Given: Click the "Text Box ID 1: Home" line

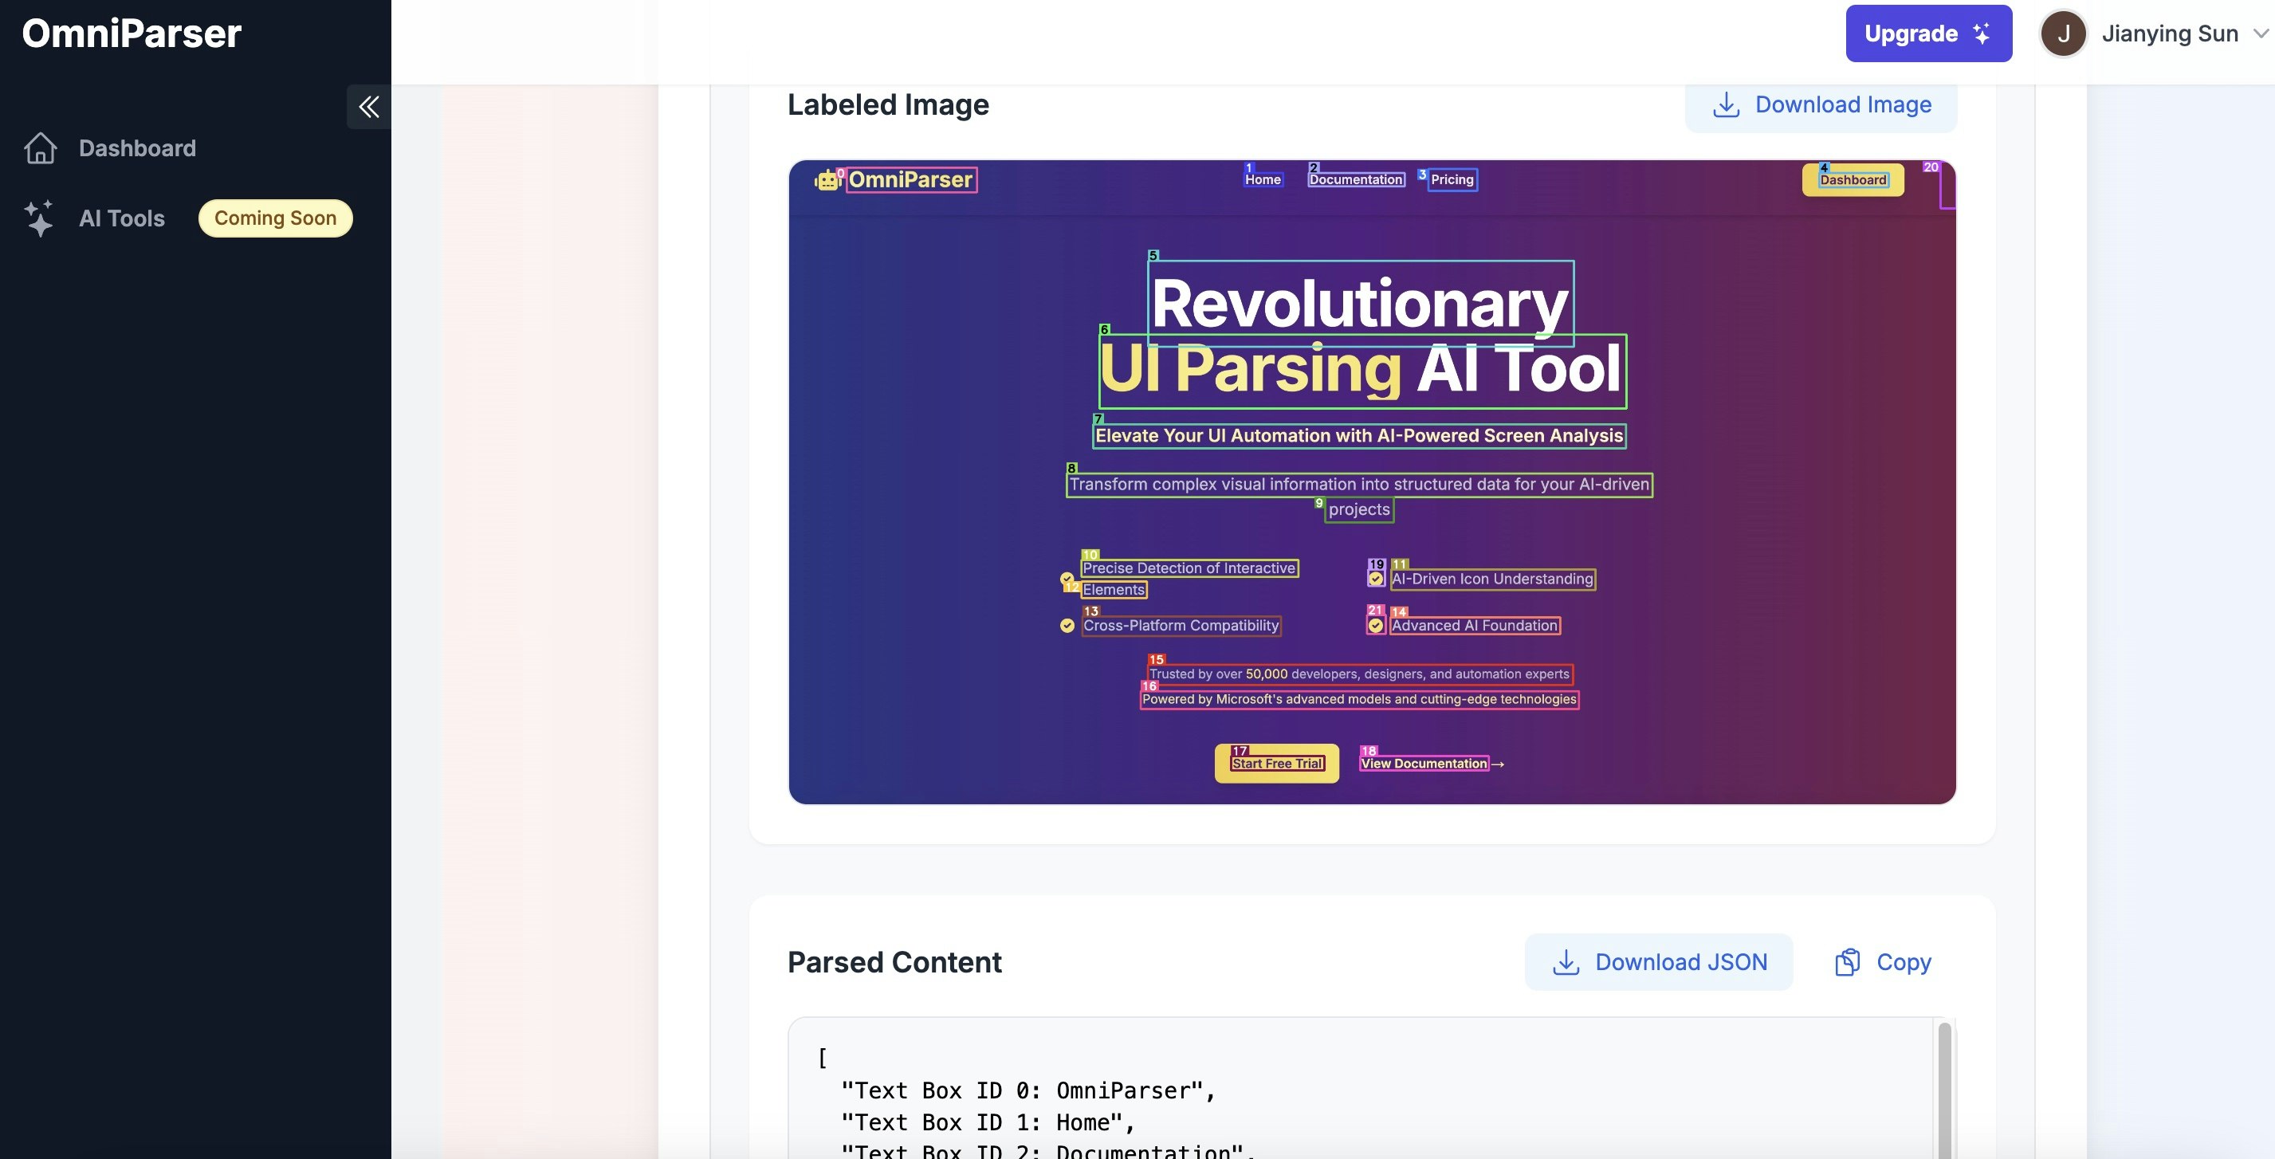Looking at the screenshot, I should (x=988, y=1123).
